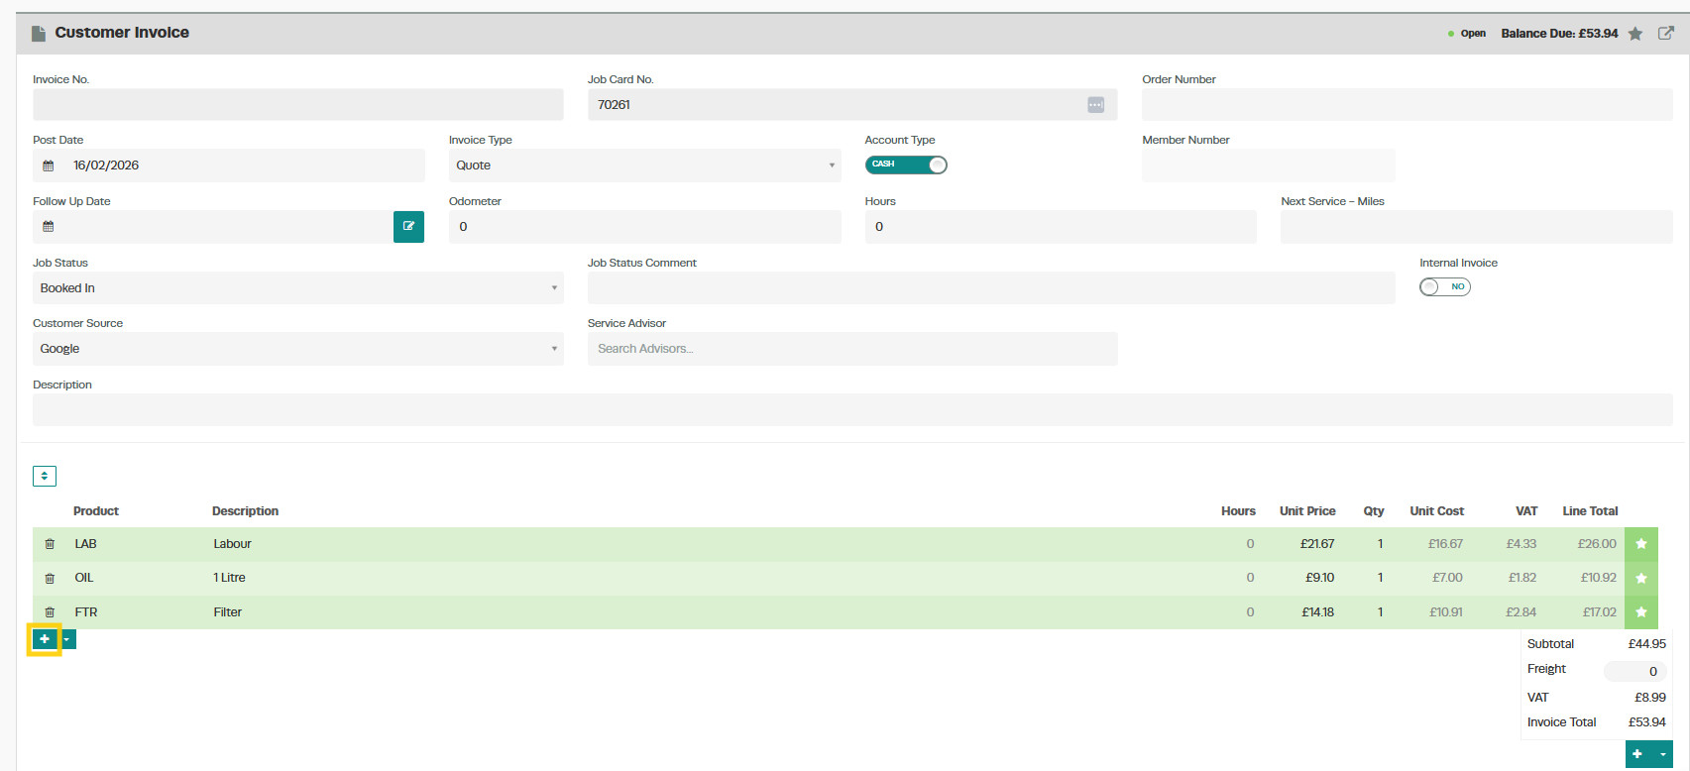This screenshot has width=1690, height=771.
Task: Open the Post Date calendar icon
Action: [49, 165]
